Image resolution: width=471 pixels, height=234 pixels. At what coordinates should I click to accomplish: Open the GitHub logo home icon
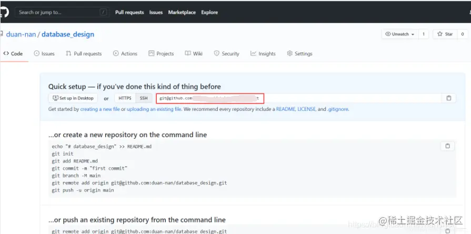click(x=4, y=12)
